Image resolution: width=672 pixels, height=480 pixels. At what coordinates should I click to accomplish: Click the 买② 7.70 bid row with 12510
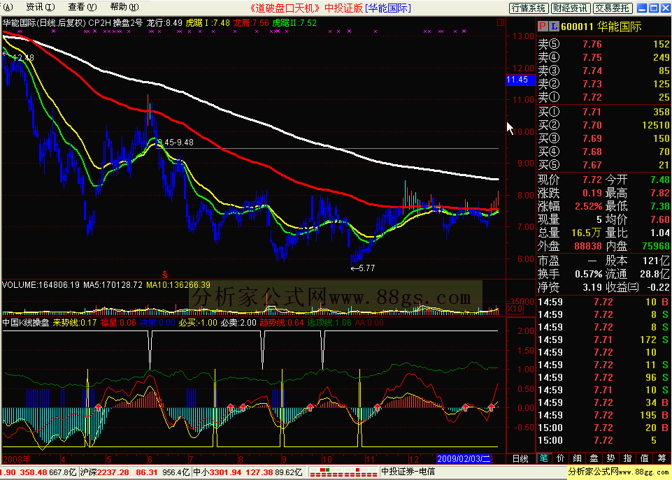pyautogui.click(x=603, y=125)
